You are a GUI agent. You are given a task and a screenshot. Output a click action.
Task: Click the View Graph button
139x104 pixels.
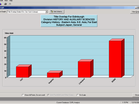point(135,12)
